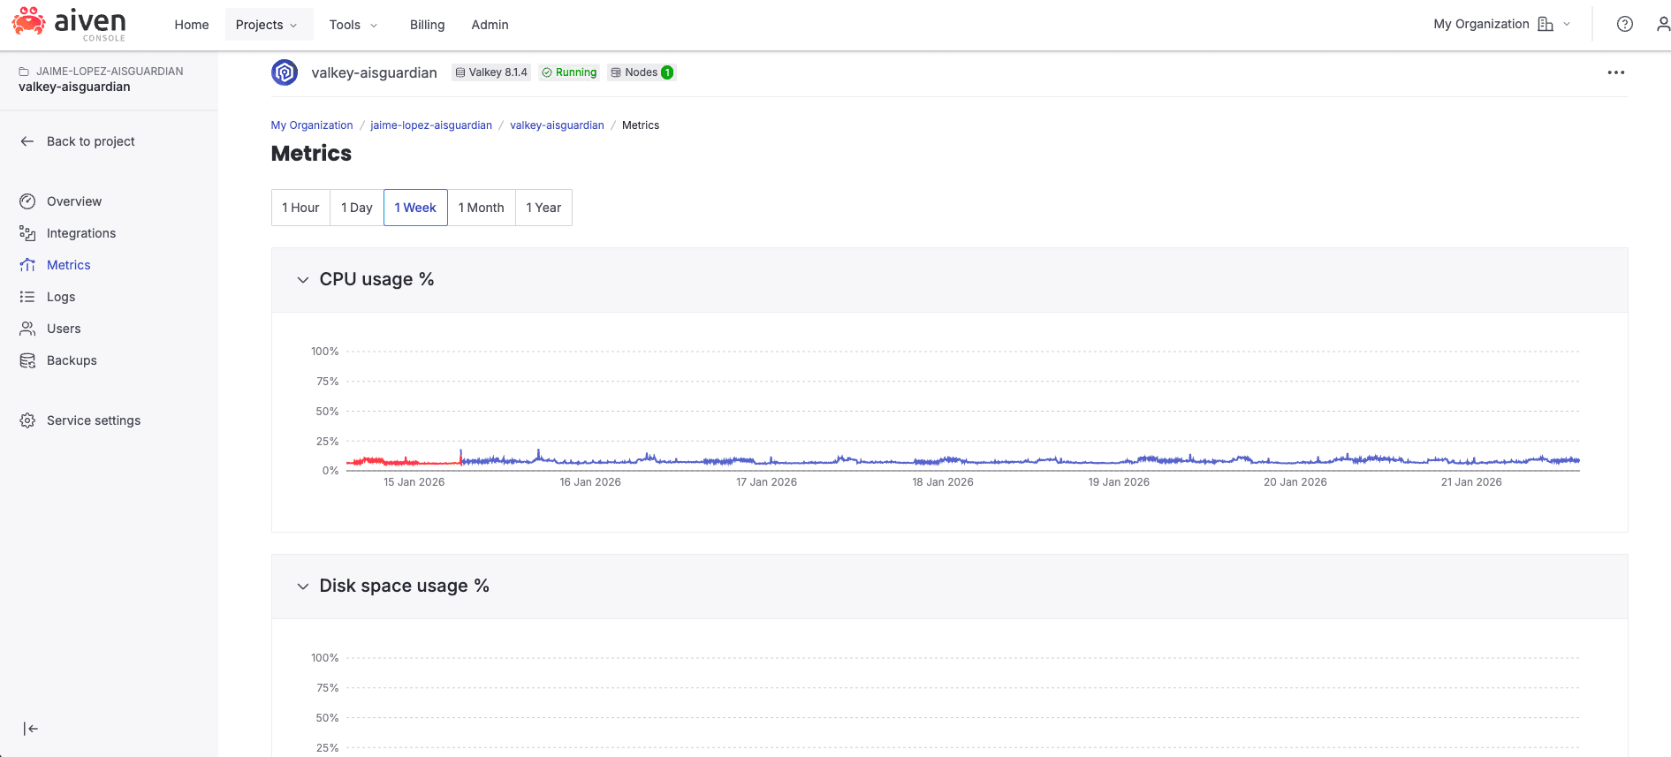Image resolution: width=1671 pixels, height=757 pixels.
Task: Click the Logs list icon
Action: pyautogui.click(x=27, y=297)
